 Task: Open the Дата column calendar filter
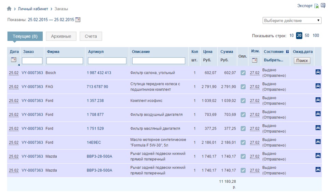[x=14, y=60]
